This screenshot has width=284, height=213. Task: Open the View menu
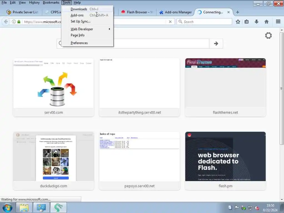click(22, 2)
